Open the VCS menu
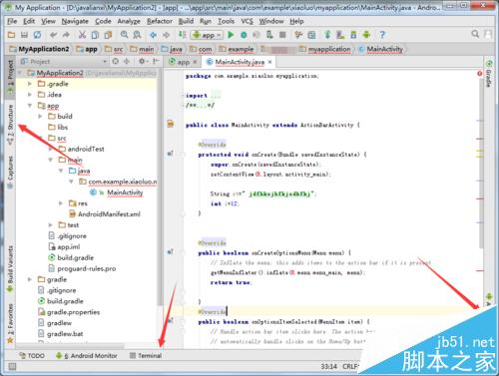Viewport: 499px width, 376px height. click(x=247, y=21)
